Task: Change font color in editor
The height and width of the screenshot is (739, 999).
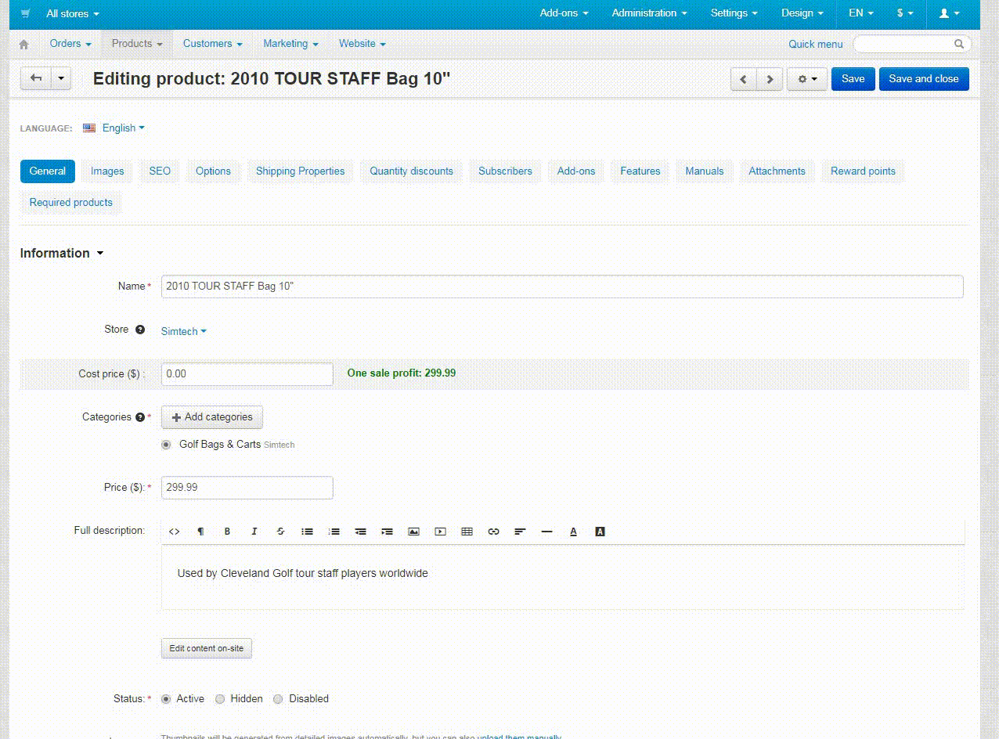Action: tap(573, 532)
